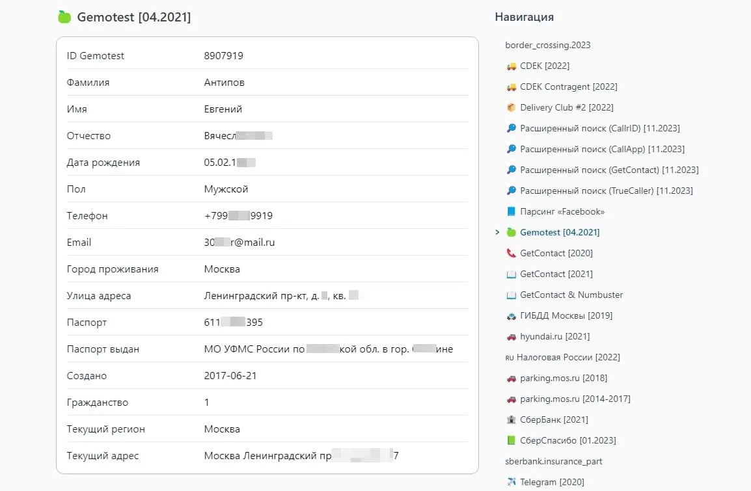751x491 pixels.
Task: Click the Email value in the data table
Action: click(x=239, y=242)
